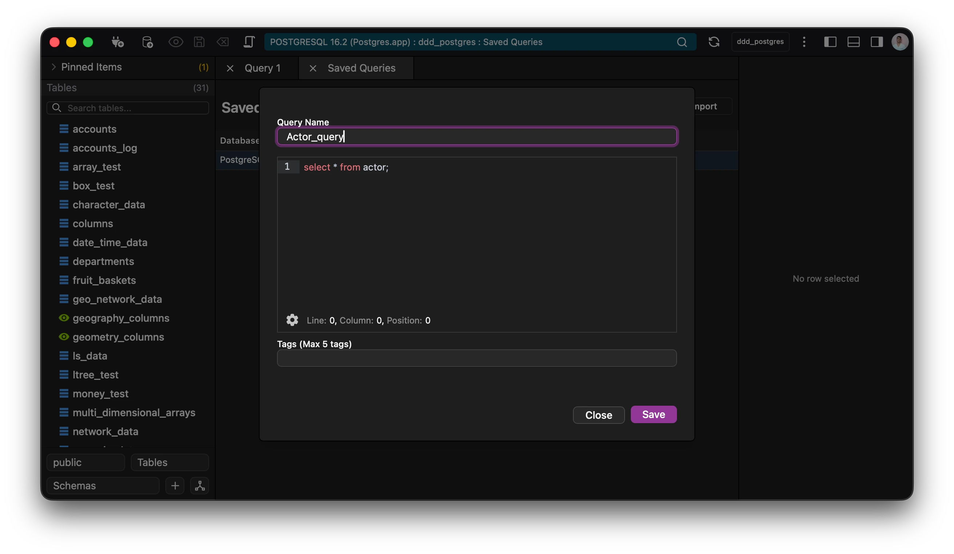The width and height of the screenshot is (954, 554).
Task: Toggle the right sidebar panel
Action: 877,42
